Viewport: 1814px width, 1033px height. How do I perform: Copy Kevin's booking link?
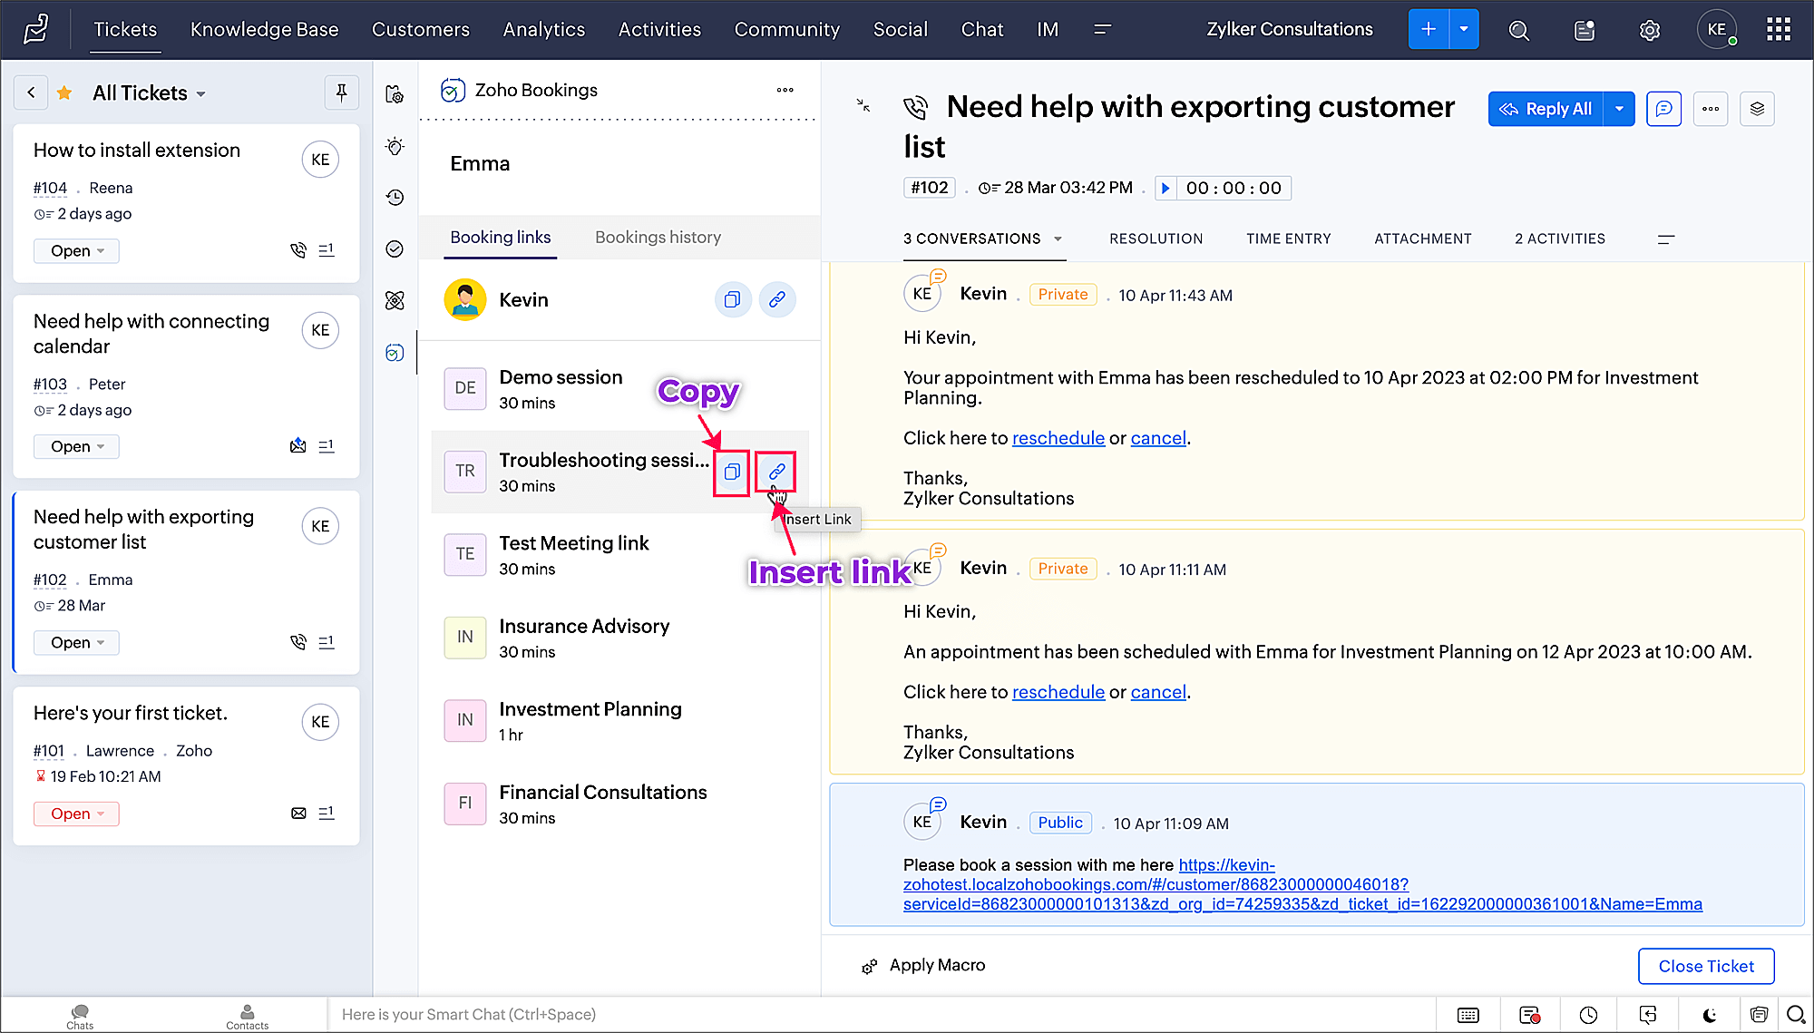pyautogui.click(x=732, y=299)
